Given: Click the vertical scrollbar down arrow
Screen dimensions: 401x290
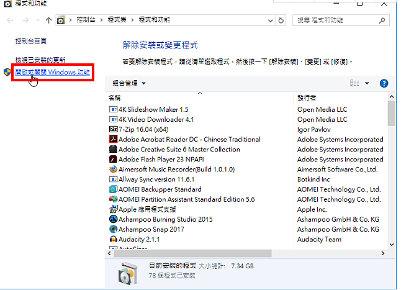Looking at the screenshot, I should 392,245.
